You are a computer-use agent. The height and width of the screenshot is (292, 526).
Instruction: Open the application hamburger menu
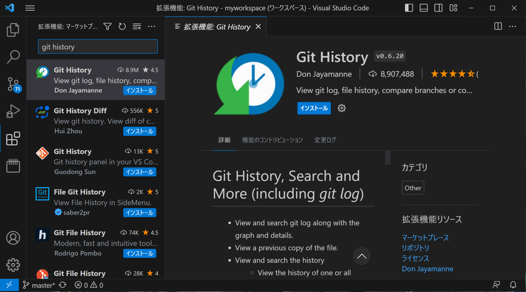30,8
